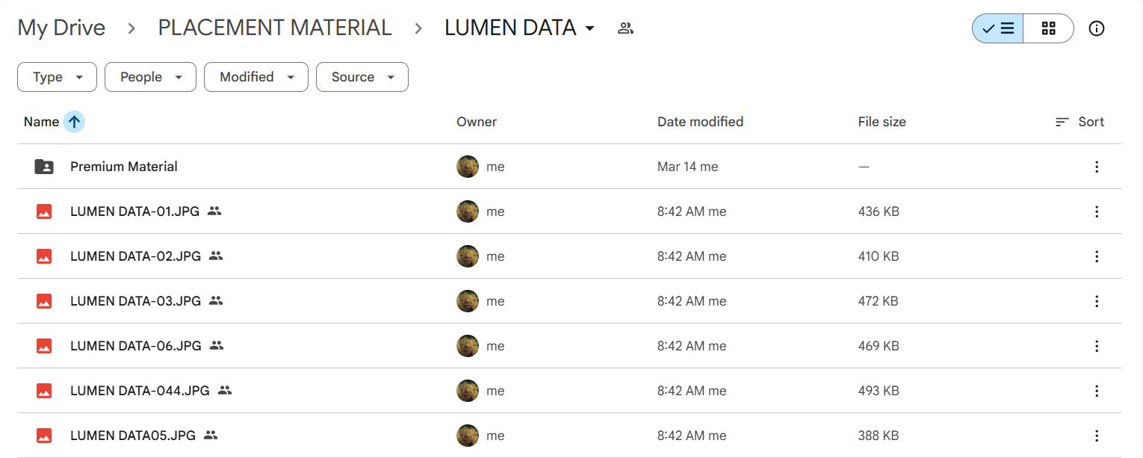Click the image icon of LUMEN DATA-06.JPG
Viewport: 1143px width, 458px height.
44,346
